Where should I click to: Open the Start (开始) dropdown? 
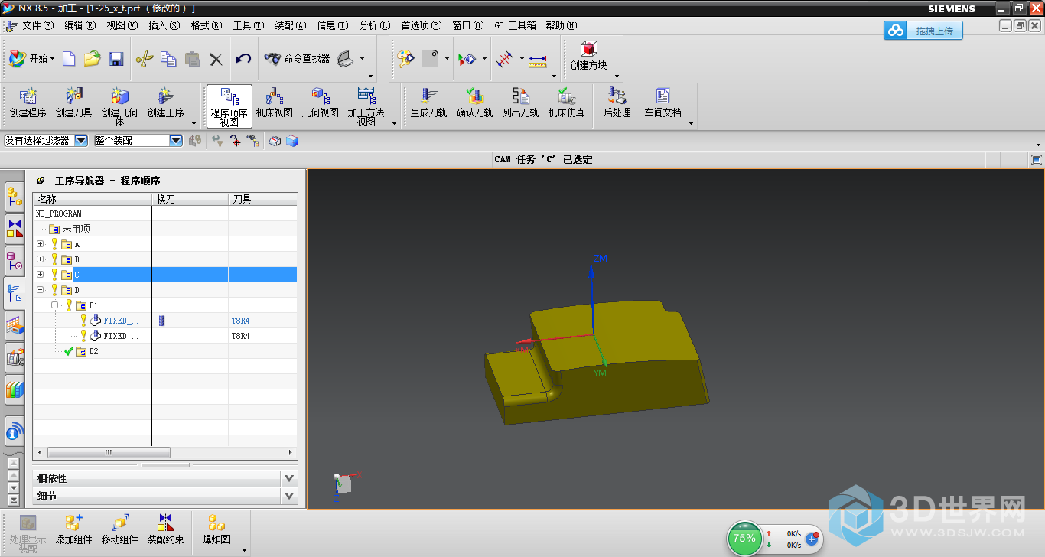32,59
